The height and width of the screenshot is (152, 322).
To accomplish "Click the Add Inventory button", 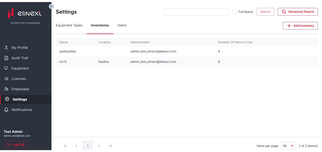I will (300, 26).
